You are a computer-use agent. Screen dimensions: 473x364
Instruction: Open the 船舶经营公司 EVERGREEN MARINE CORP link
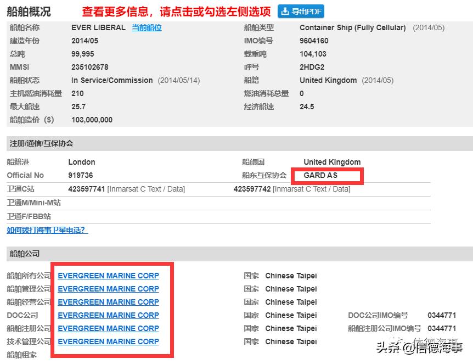(109, 302)
